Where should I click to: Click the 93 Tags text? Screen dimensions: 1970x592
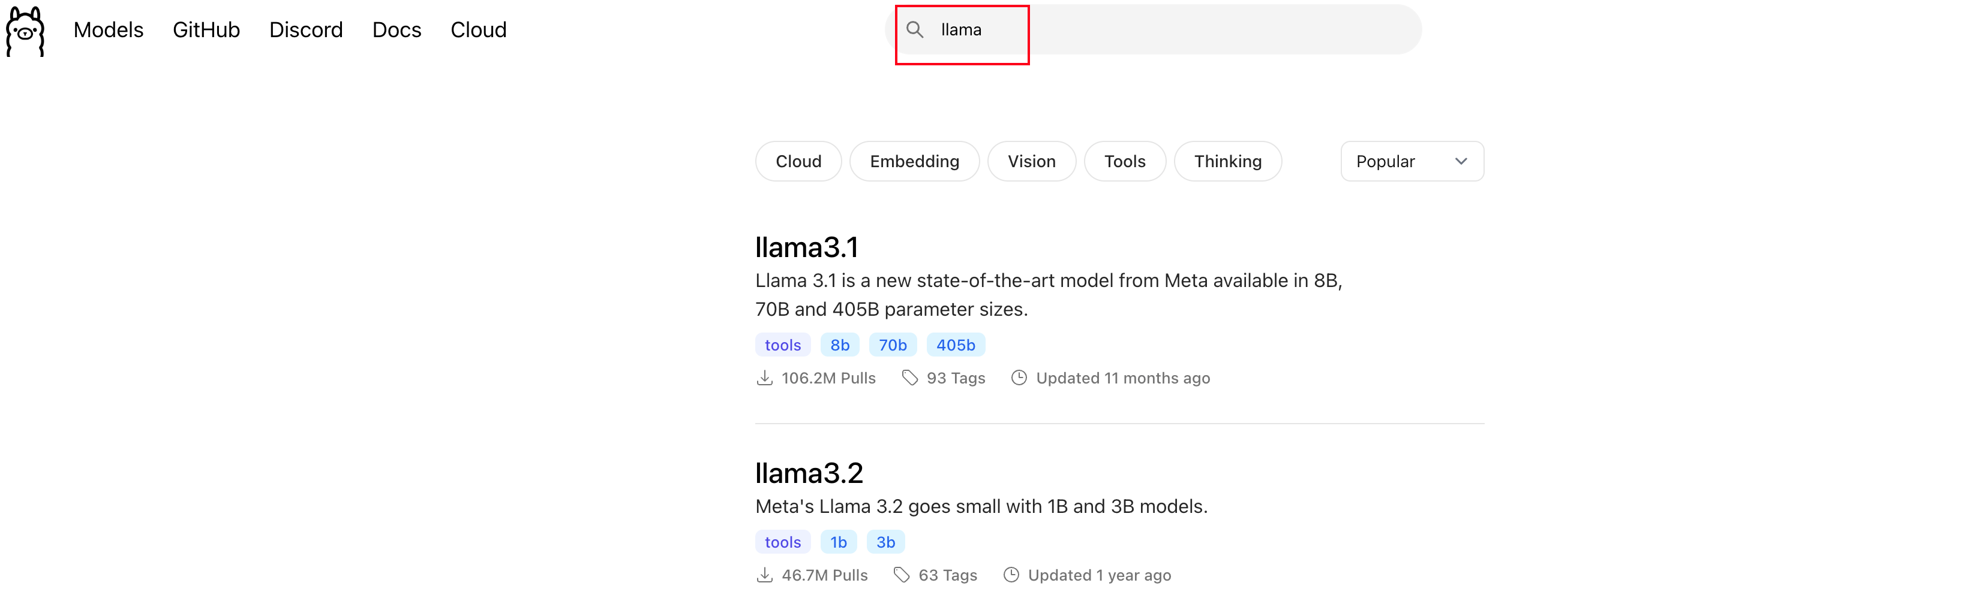(956, 378)
